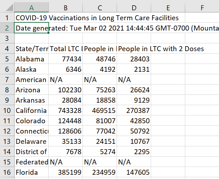
Task: Select the N/A cell beside American Samoa
Action: coord(66,80)
